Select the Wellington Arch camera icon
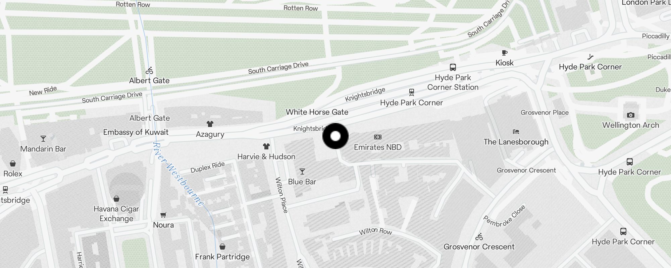Viewport: 671px width, 268px height. [x=631, y=115]
